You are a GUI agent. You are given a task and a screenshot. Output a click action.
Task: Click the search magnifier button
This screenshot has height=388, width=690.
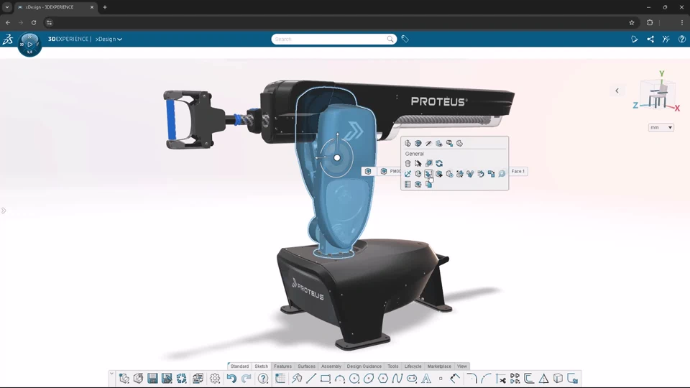click(x=390, y=39)
